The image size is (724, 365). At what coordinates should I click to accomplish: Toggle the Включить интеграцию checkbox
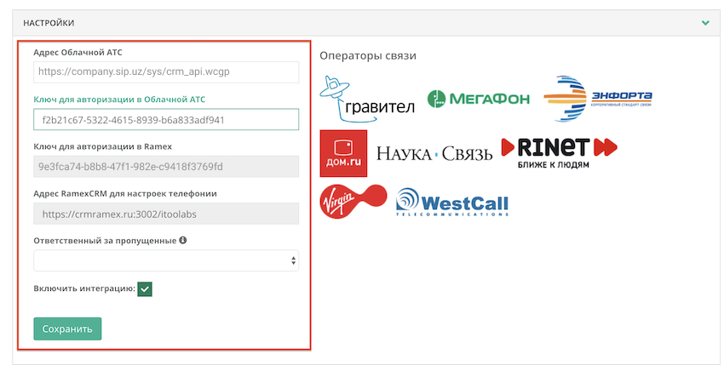coord(145,289)
